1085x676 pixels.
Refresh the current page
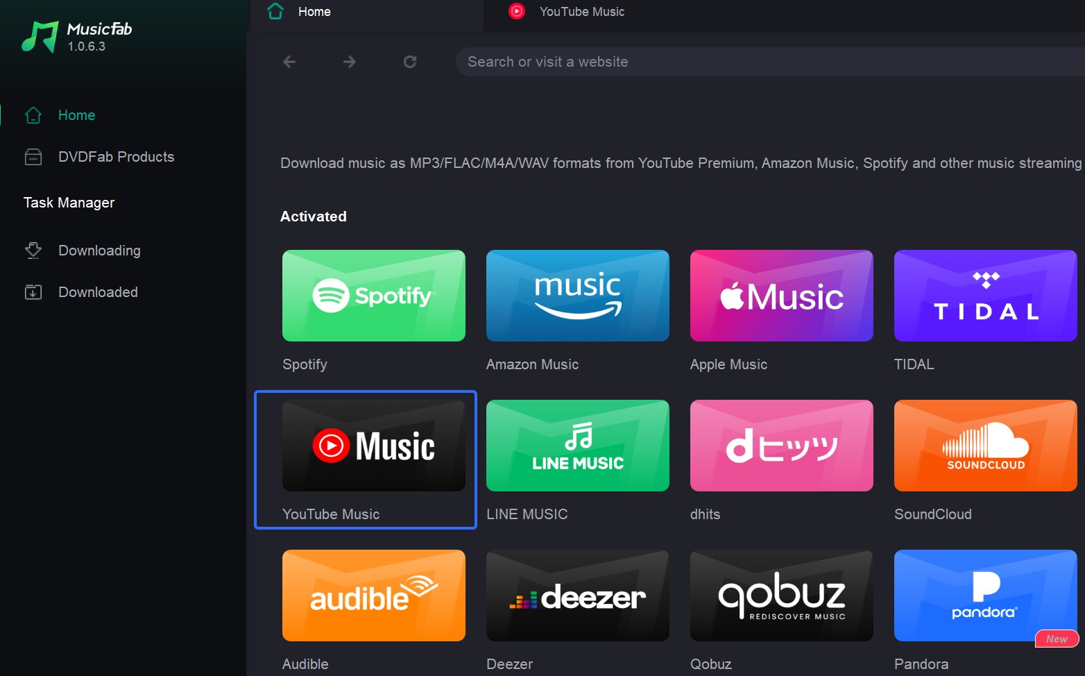(x=410, y=62)
